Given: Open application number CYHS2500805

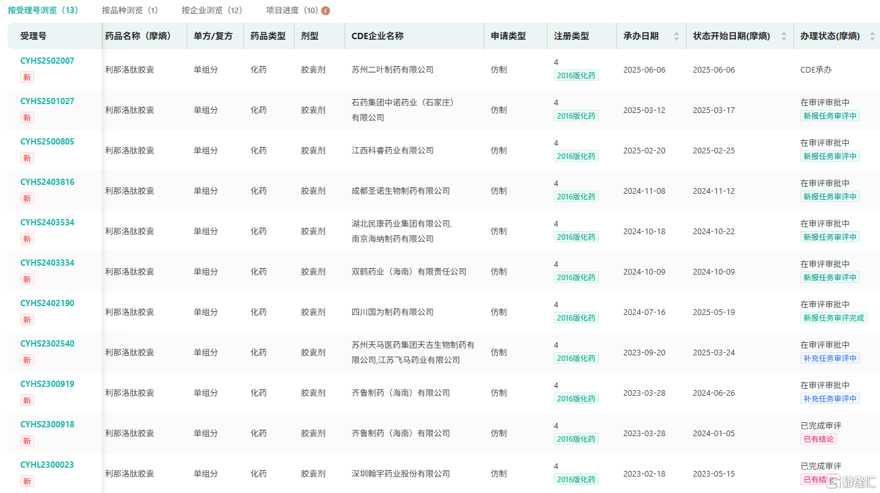Looking at the screenshot, I should (x=47, y=141).
